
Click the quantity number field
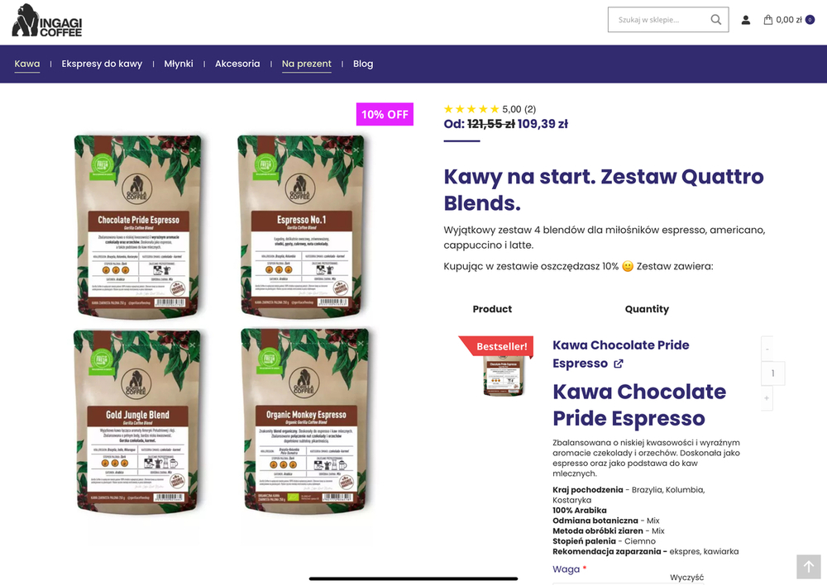tap(772, 373)
